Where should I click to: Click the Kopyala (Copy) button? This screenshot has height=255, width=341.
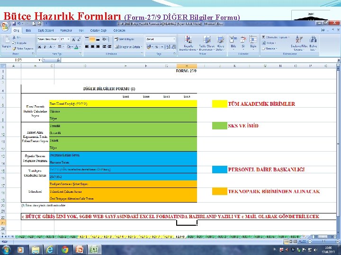coord(19,43)
